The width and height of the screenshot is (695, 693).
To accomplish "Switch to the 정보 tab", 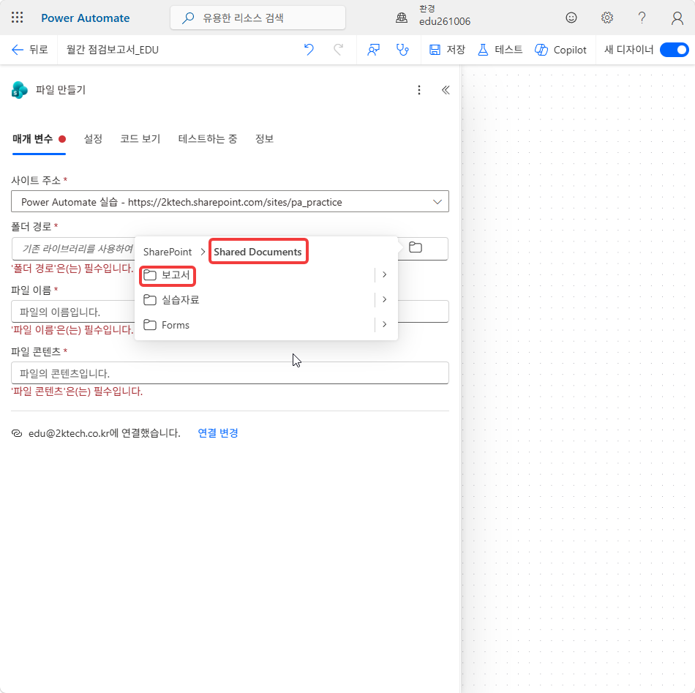I will [x=264, y=139].
